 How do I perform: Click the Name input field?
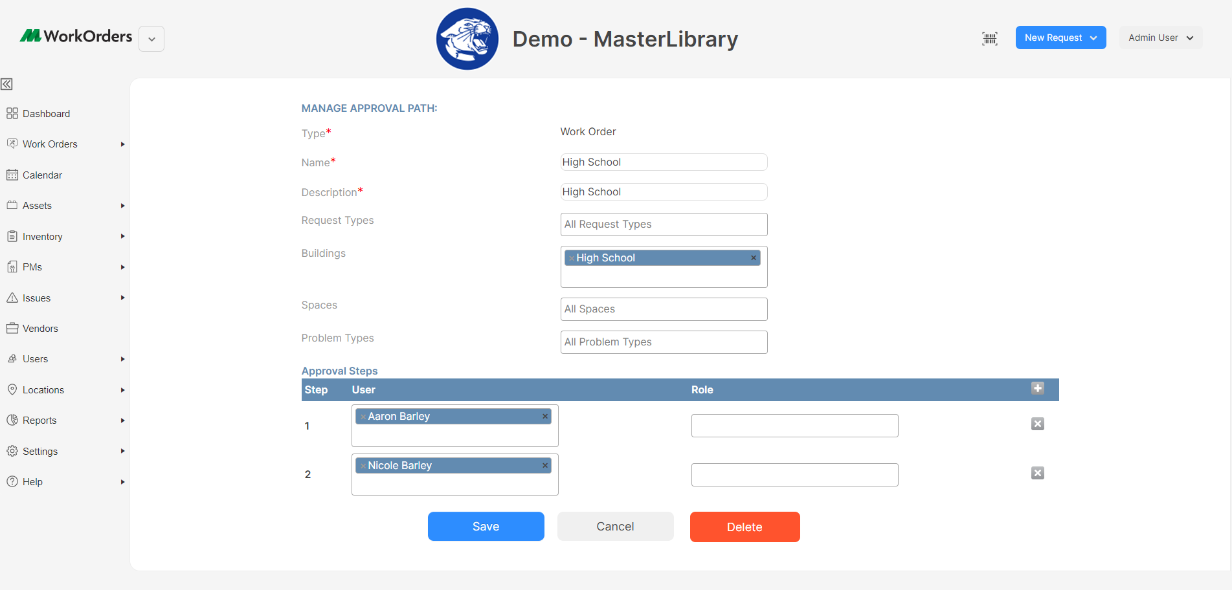tap(663, 162)
